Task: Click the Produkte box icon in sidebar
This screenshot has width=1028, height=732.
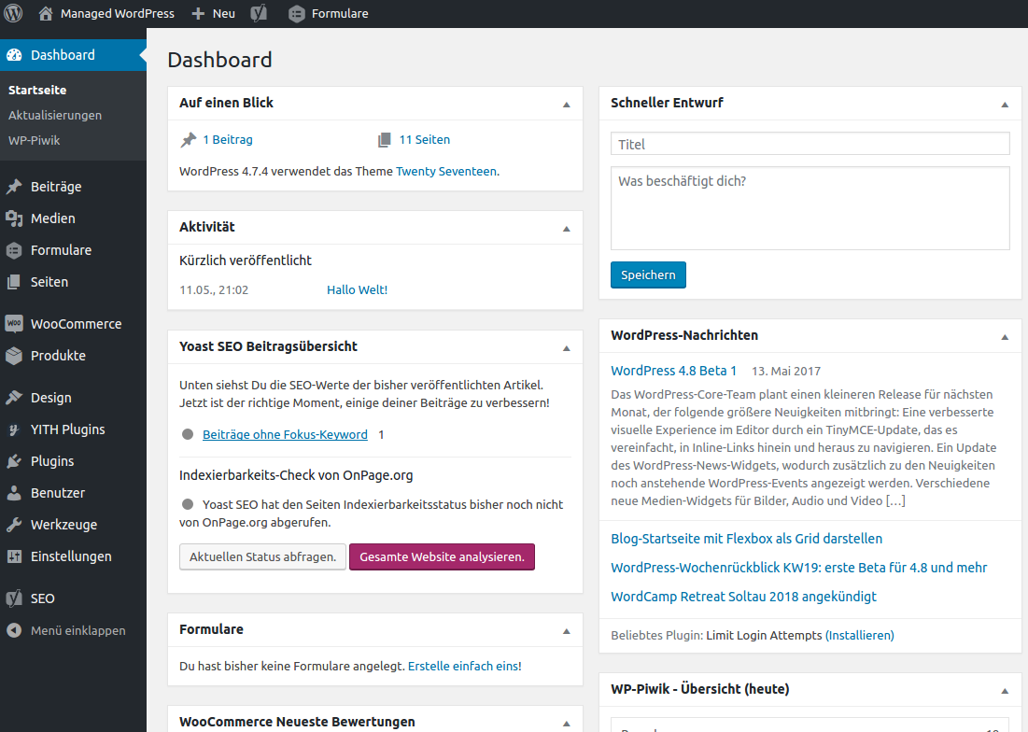Action: point(14,355)
